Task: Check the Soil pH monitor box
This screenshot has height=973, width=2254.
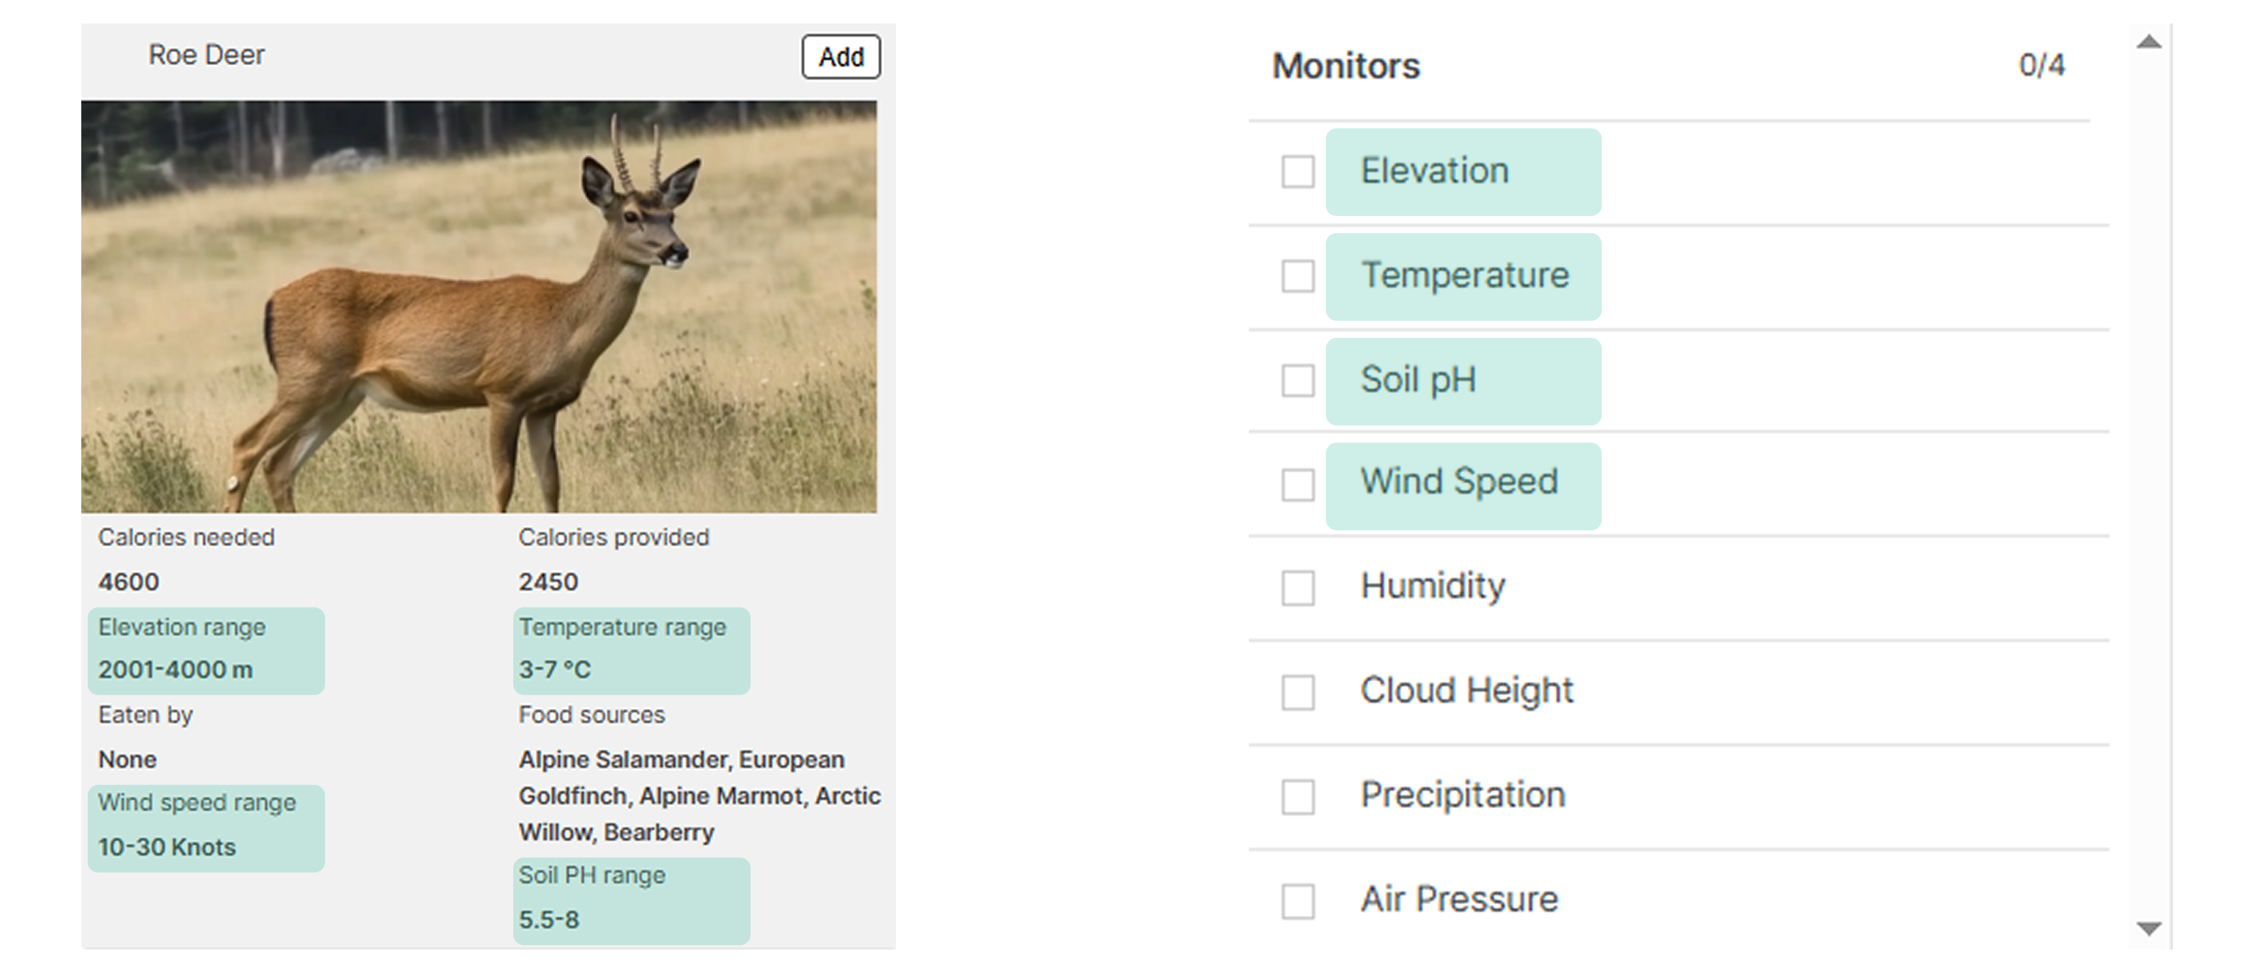Action: [x=1298, y=381]
